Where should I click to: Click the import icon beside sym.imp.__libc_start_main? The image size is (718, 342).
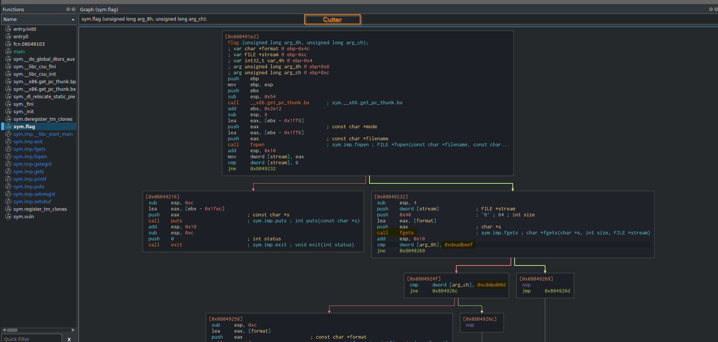click(8, 134)
